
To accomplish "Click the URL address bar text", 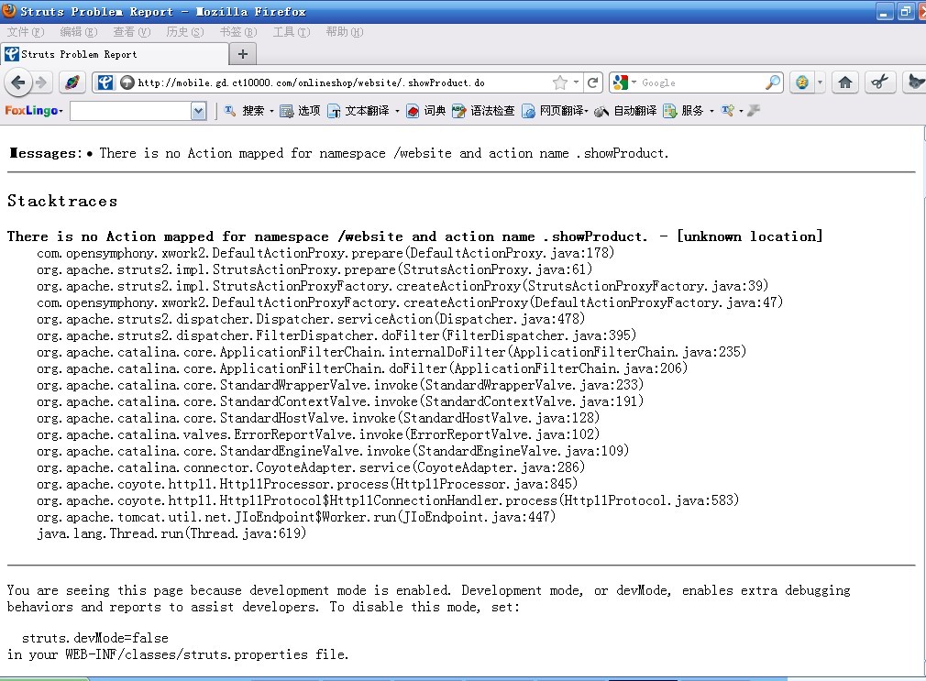I will click(x=311, y=82).
